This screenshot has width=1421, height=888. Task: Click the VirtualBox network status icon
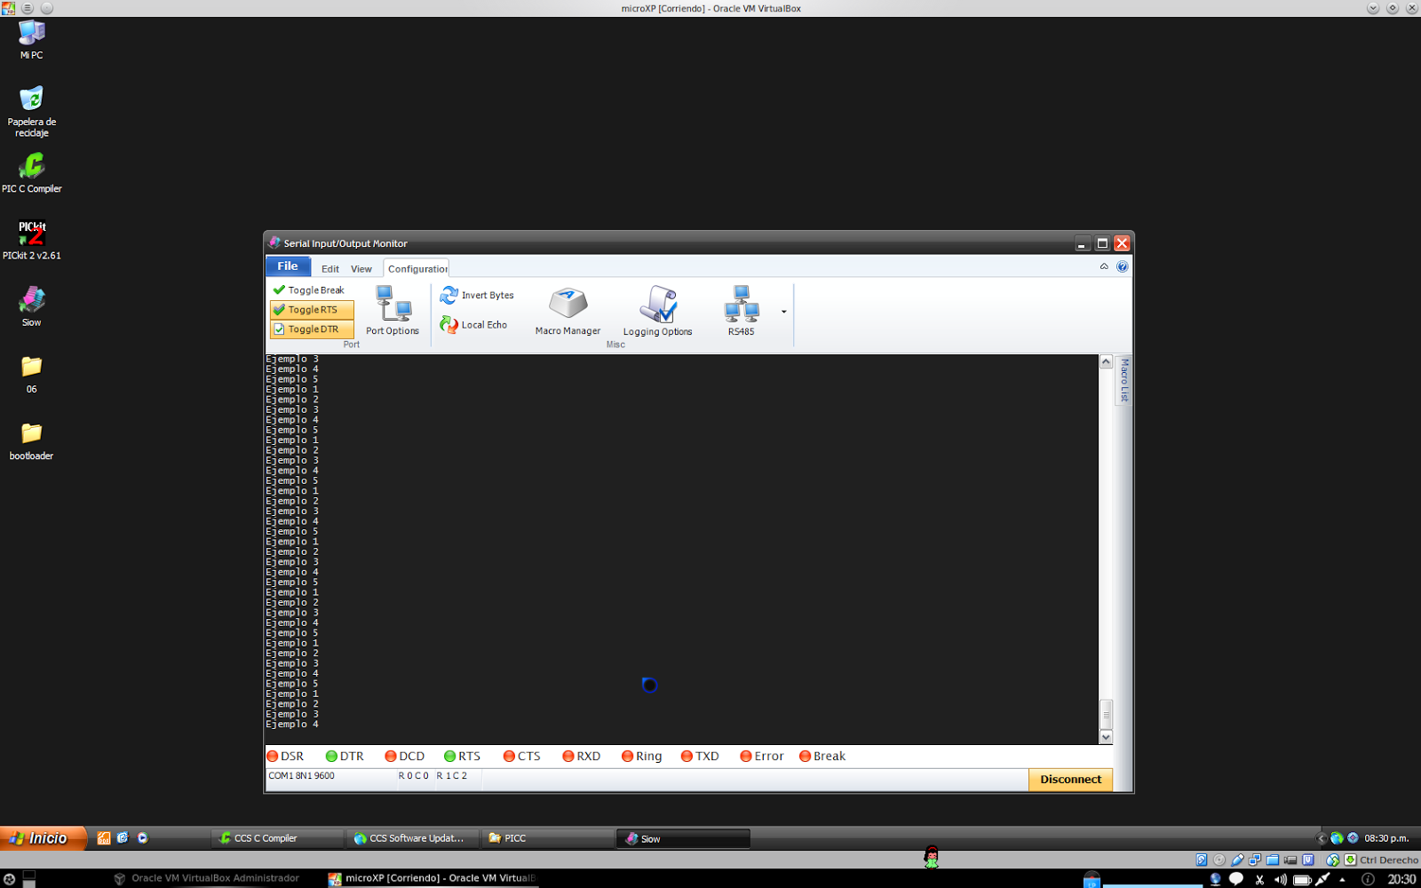pyautogui.click(x=1255, y=860)
